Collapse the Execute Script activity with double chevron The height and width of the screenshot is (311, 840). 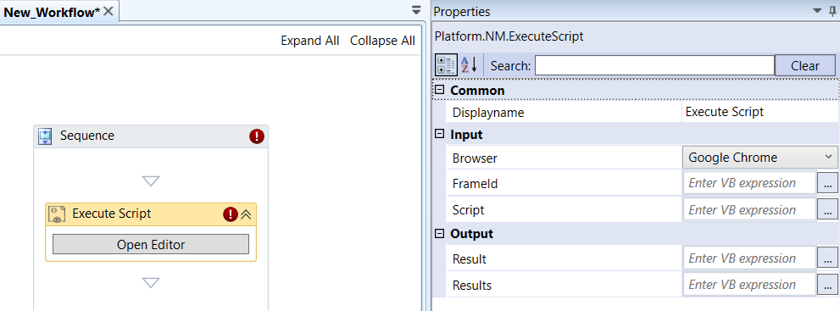click(x=246, y=214)
